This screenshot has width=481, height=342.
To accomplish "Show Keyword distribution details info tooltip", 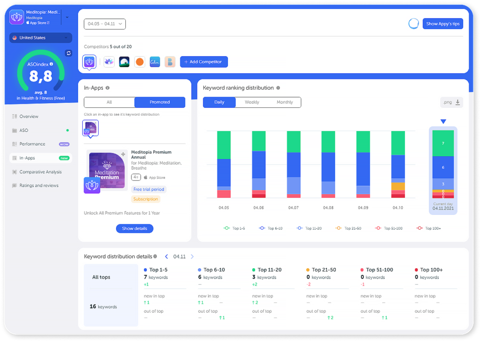I will 155,257.
